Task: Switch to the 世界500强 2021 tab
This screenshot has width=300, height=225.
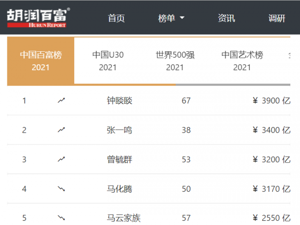Action: coord(175,61)
